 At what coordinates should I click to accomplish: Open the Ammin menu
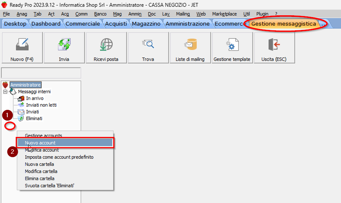coord(135,14)
